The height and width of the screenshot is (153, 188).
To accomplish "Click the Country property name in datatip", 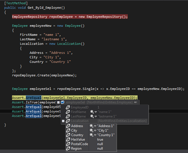I will tap(77, 135).
